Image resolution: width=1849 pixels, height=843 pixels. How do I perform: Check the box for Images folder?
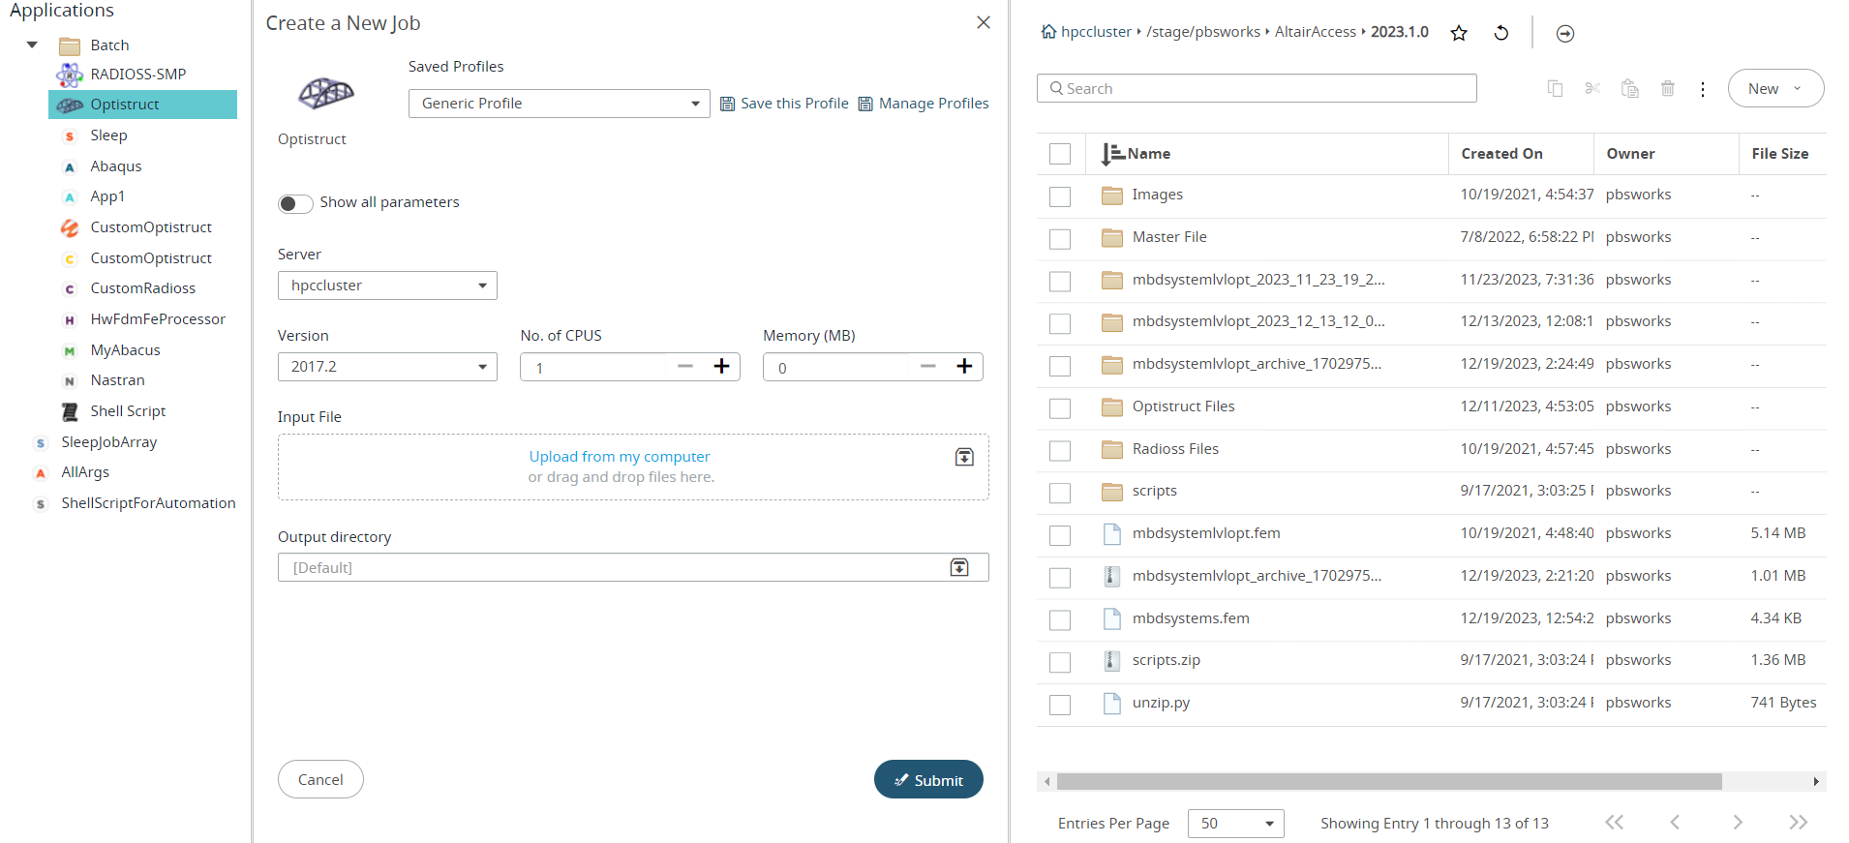[1060, 196]
